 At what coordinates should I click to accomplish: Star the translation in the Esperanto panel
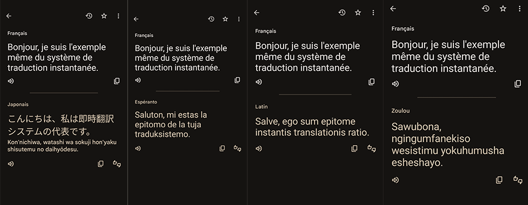[x=225, y=19]
